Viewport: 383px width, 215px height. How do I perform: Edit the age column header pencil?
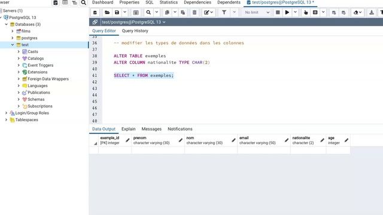[x=346, y=140]
